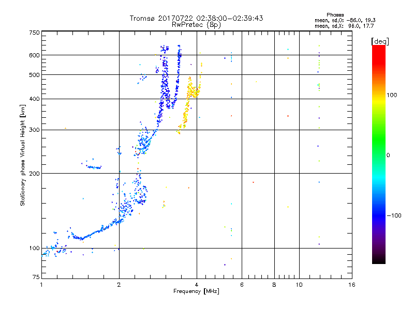Click the 'mean, sd,X: 96.0, 17.7' text
414x310 pixels.
[x=344, y=26]
